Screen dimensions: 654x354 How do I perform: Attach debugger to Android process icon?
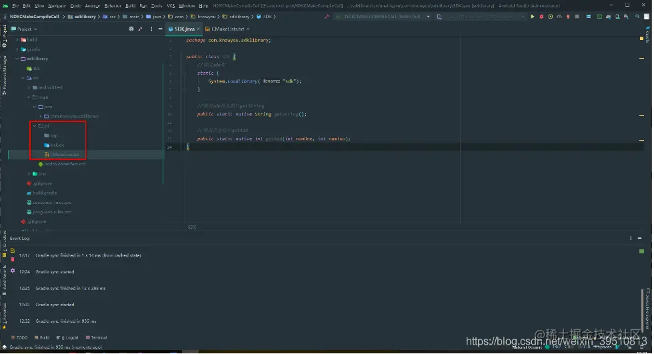(568, 17)
